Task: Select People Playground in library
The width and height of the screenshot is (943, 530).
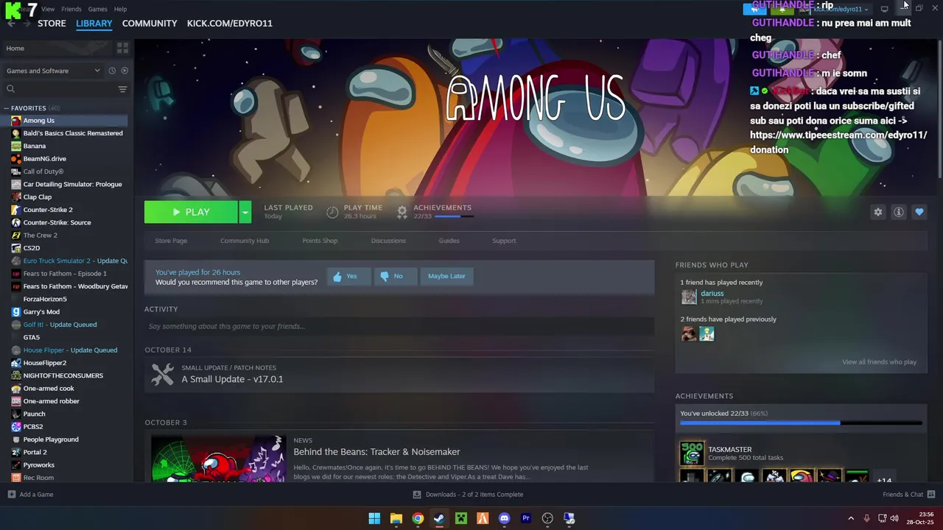Action: (50, 439)
